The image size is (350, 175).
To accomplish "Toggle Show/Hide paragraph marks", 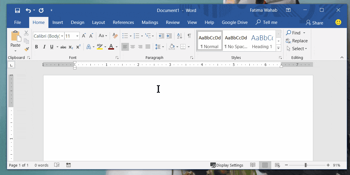I will pos(189,36).
